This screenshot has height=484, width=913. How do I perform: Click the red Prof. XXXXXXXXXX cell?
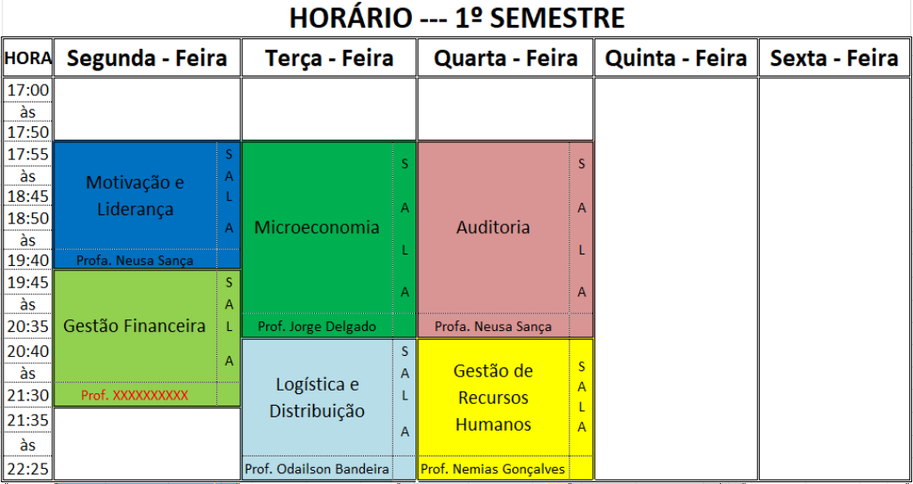click(134, 395)
